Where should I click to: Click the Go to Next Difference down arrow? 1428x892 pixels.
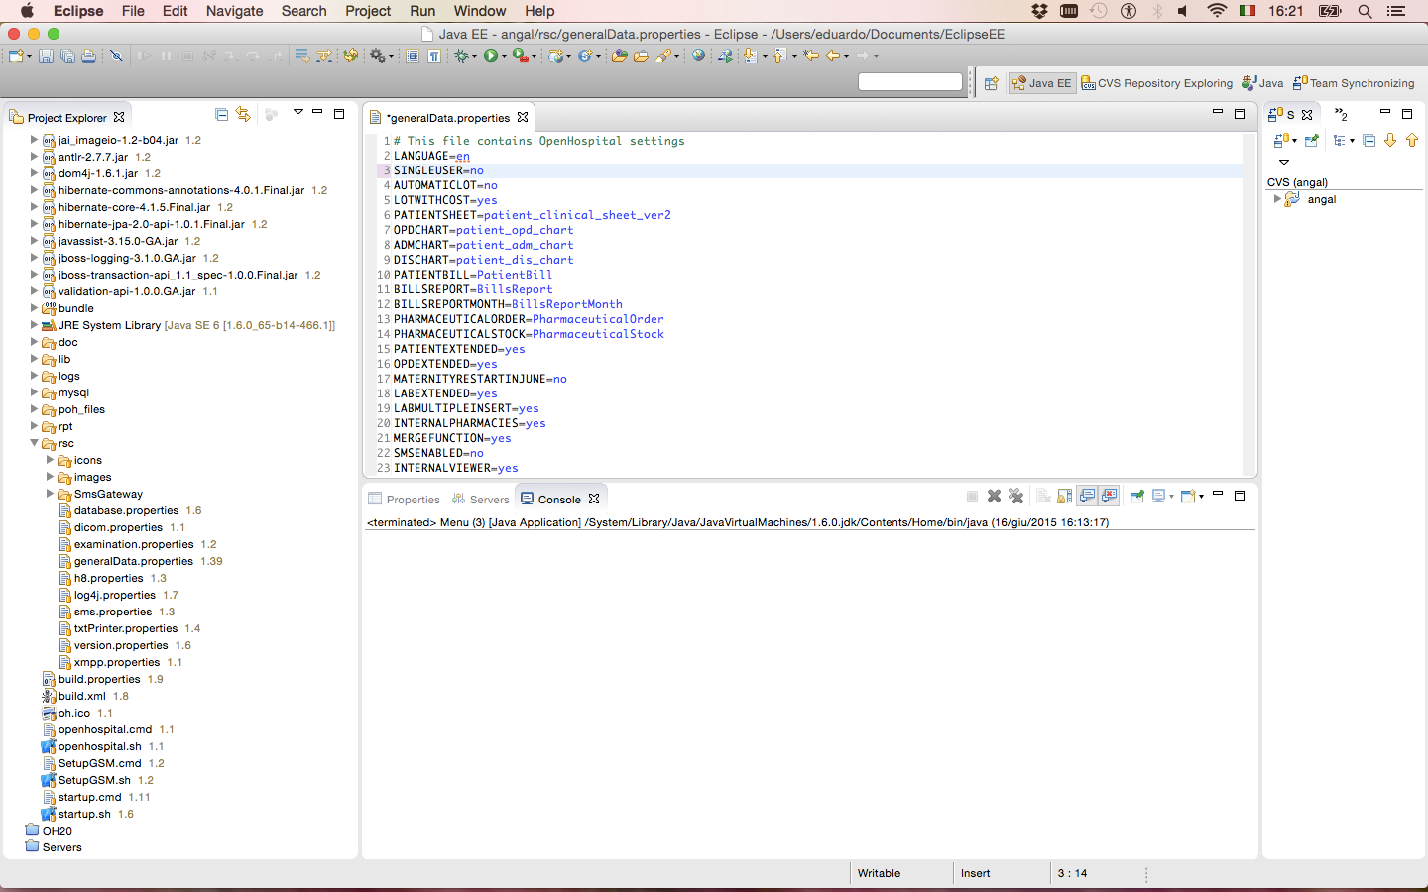[x=1390, y=141]
